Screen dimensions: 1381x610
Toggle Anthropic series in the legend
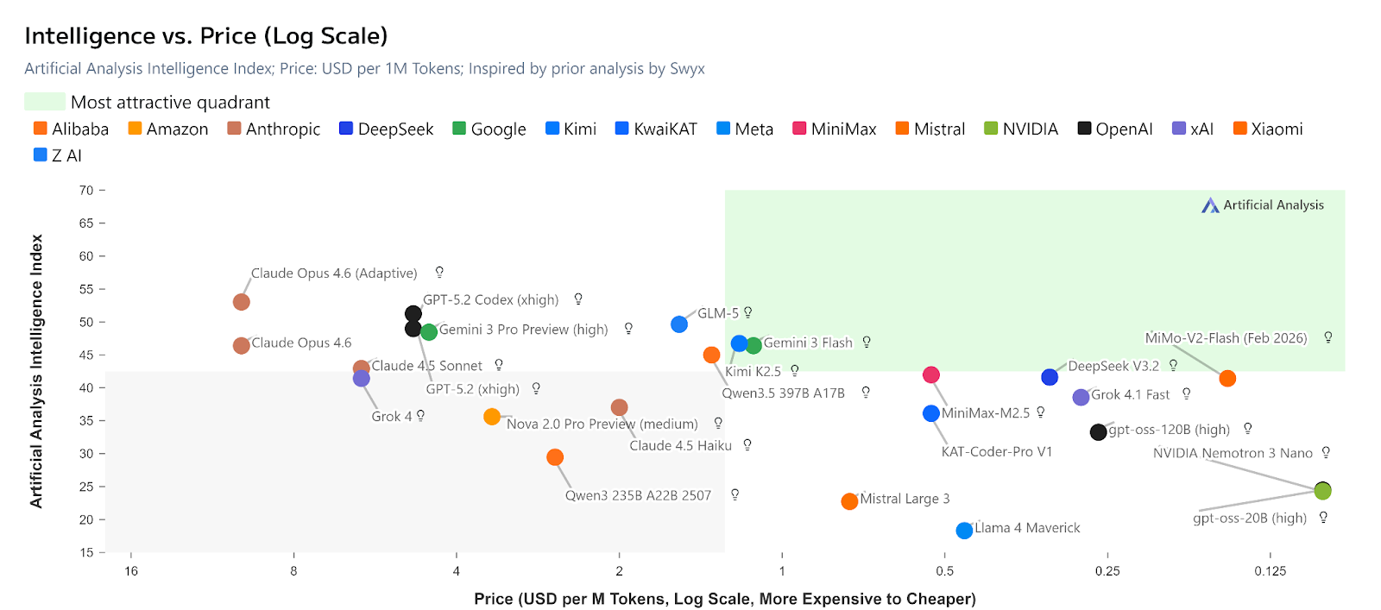click(274, 129)
